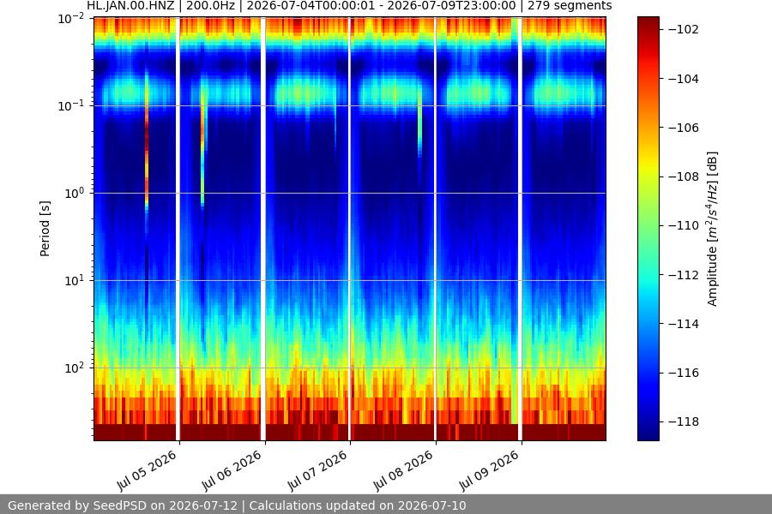Click the −108 colorbar tick label
The image size is (772, 514).
pos(684,176)
